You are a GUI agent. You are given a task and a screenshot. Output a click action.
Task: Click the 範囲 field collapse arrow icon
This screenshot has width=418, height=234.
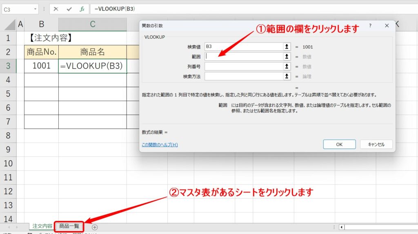pyautogui.click(x=287, y=56)
